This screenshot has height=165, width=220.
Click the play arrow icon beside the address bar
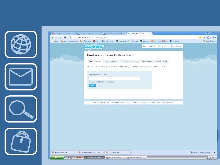point(204,38)
